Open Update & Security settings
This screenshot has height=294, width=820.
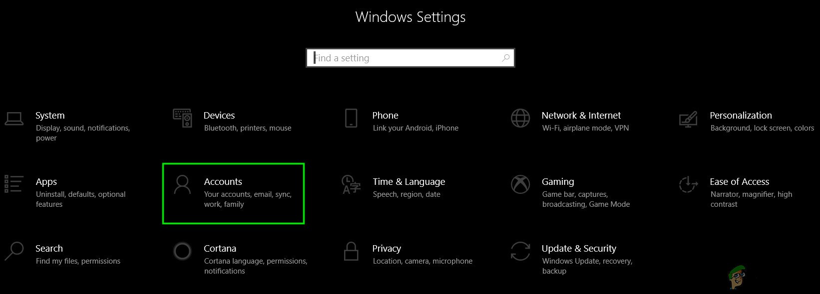(579, 249)
